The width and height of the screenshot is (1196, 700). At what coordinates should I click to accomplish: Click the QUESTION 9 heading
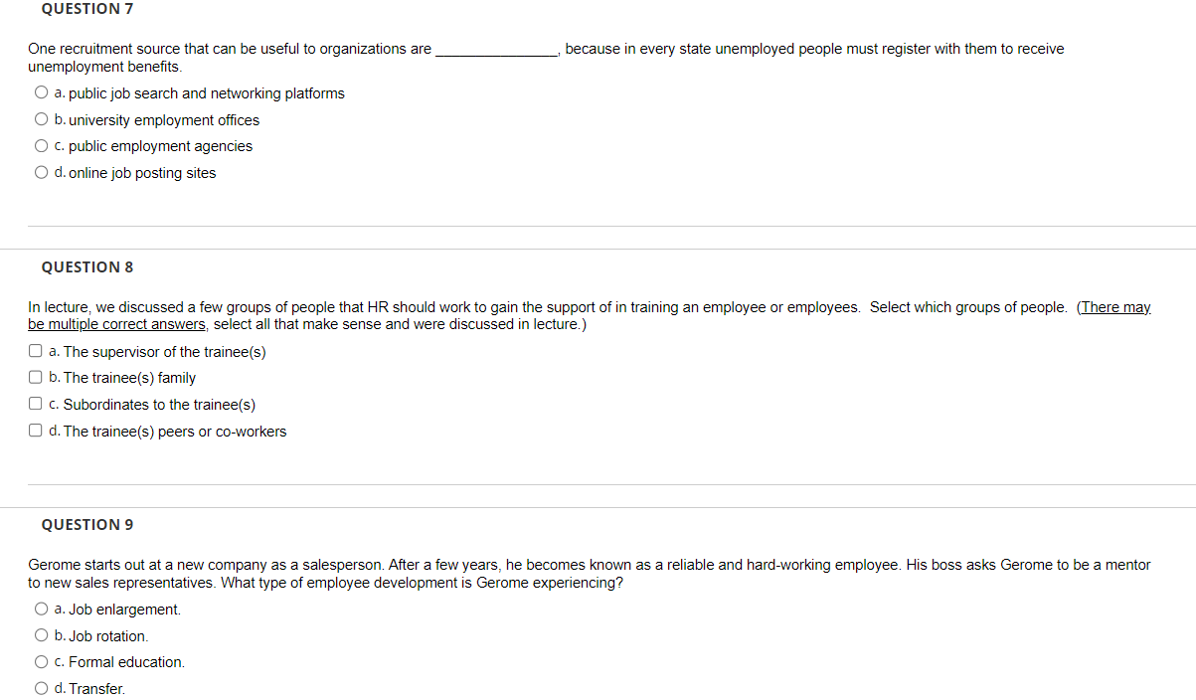point(86,524)
